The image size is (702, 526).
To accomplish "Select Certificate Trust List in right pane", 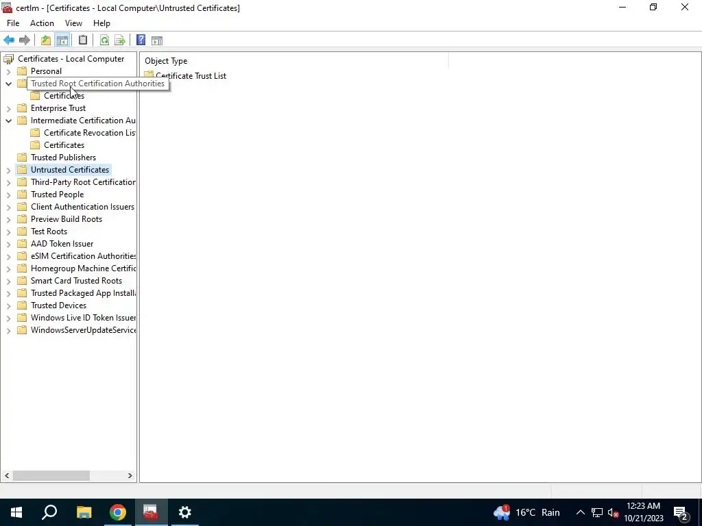I will (x=191, y=75).
